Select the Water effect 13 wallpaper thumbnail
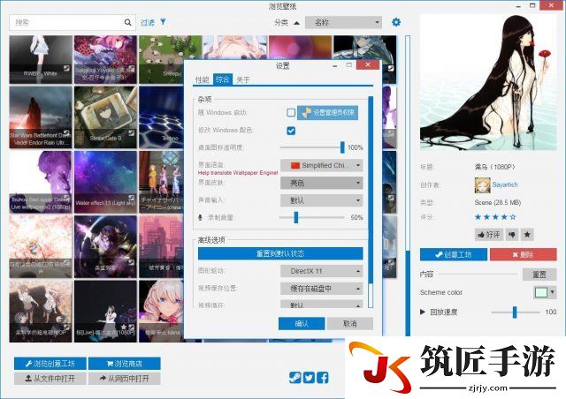The image size is (566, 399). pyautogui.click(x=105, y=182)
